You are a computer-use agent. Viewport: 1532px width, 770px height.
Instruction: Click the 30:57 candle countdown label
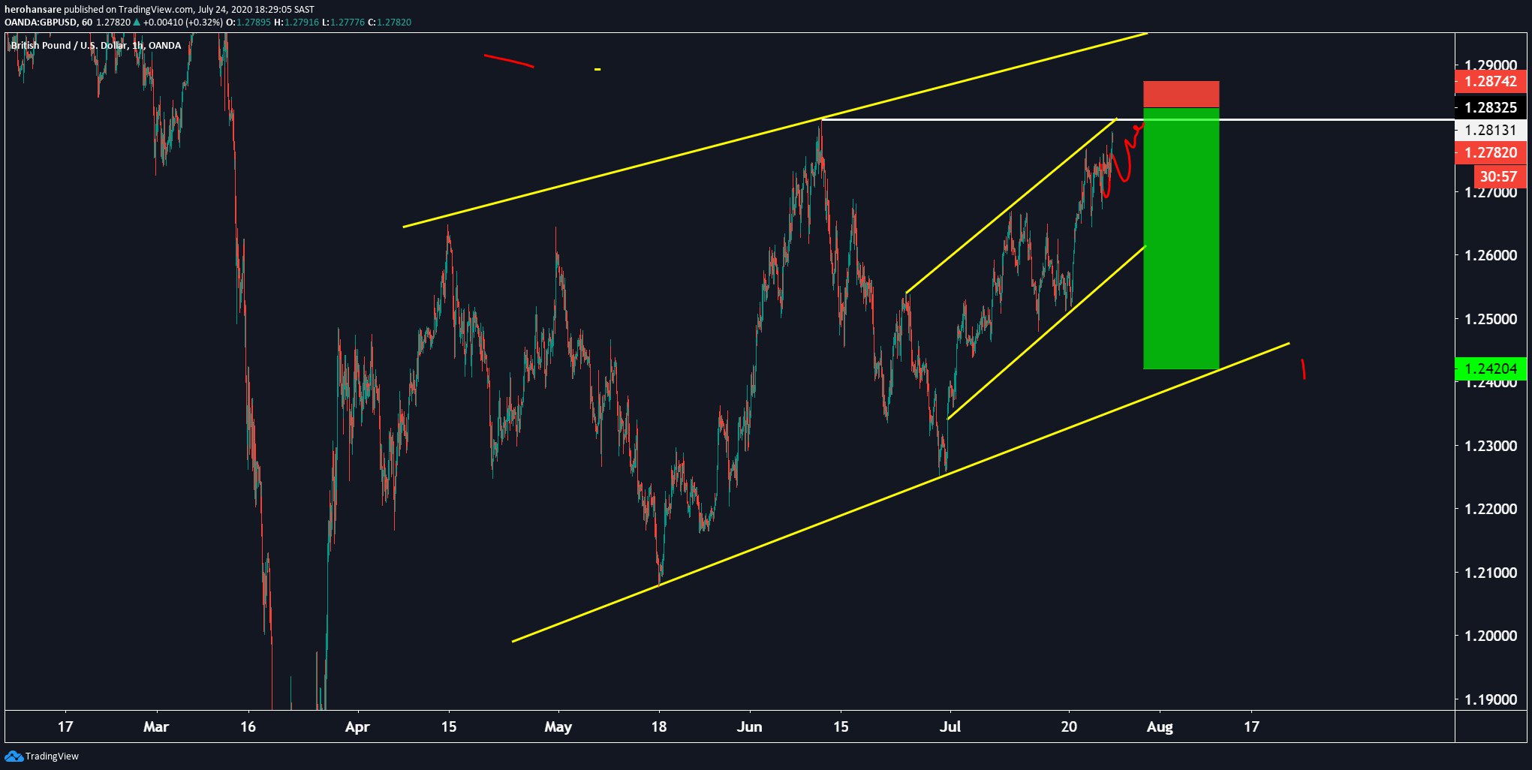[x=1499, y=176]
